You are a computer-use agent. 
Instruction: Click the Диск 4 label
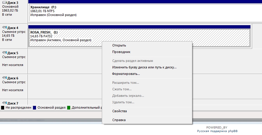coord(13,28)
